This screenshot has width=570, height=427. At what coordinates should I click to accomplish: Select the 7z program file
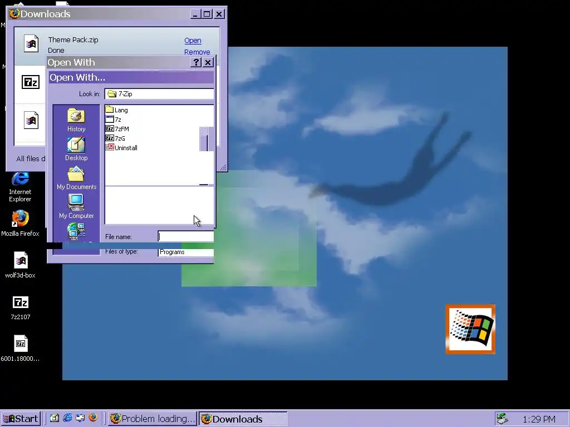pos(114,119)
